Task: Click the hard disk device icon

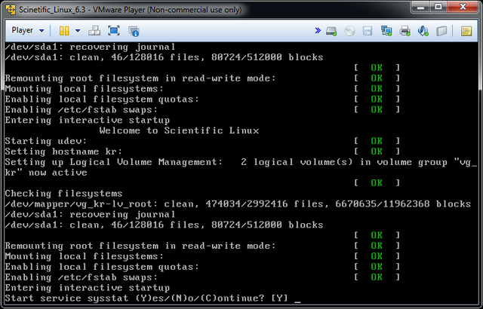Action: coord(331,31)
